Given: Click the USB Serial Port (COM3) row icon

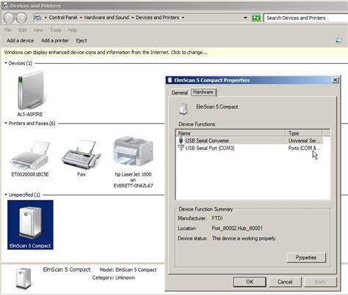Looking at the screenshot, I should click(x=181, y=148).
